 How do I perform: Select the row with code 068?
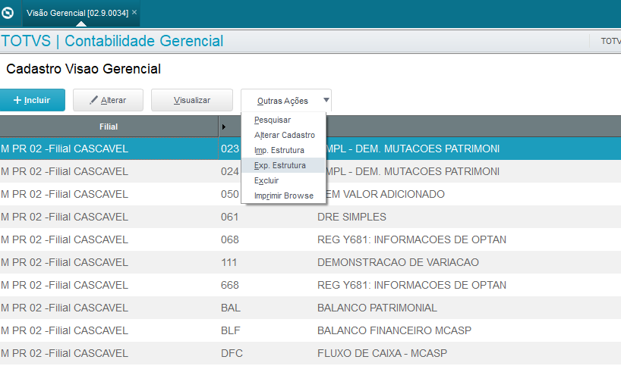click(310, 239)
